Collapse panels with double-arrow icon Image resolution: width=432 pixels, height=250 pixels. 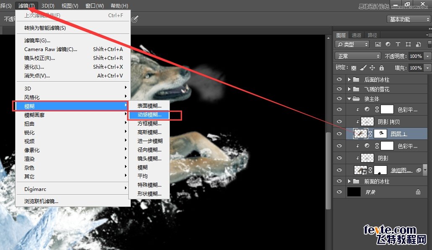[x=430, y=28]
